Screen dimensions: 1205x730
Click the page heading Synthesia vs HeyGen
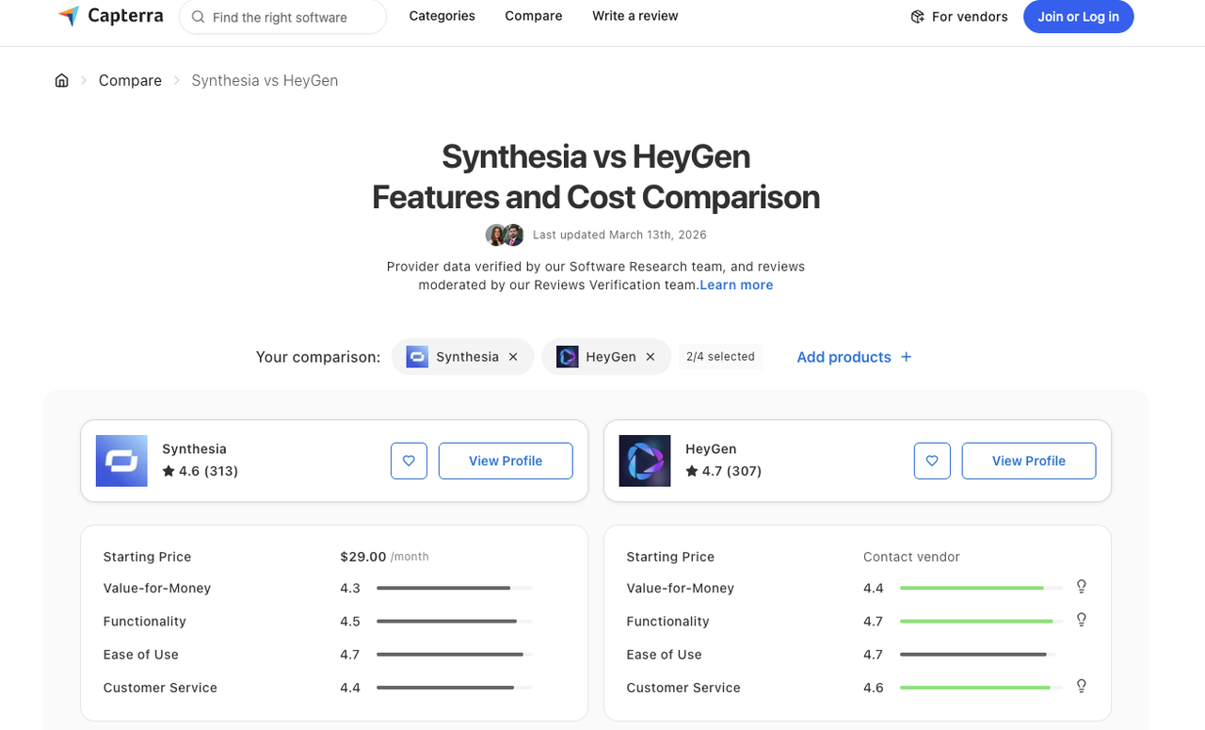pos(596,156)
